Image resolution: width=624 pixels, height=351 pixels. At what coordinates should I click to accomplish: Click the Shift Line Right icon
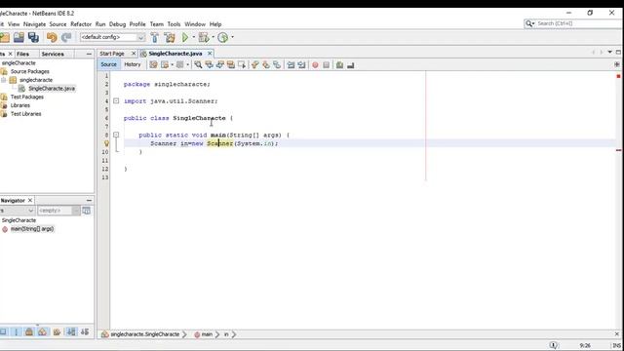[301, 65]
